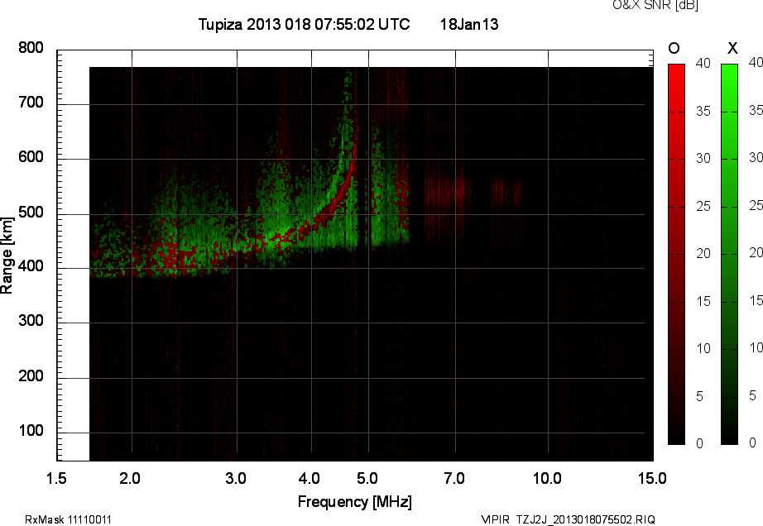This screenshot has width=763, height=526.
Task: Click the 'Frequency [MHz]' axis label
Action: 354,502
